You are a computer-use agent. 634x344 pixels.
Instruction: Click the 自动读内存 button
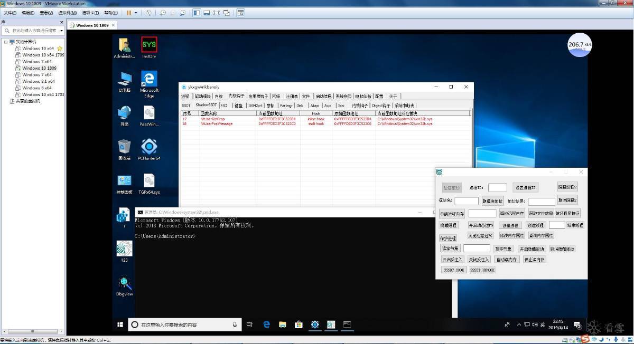pos(507,259)
